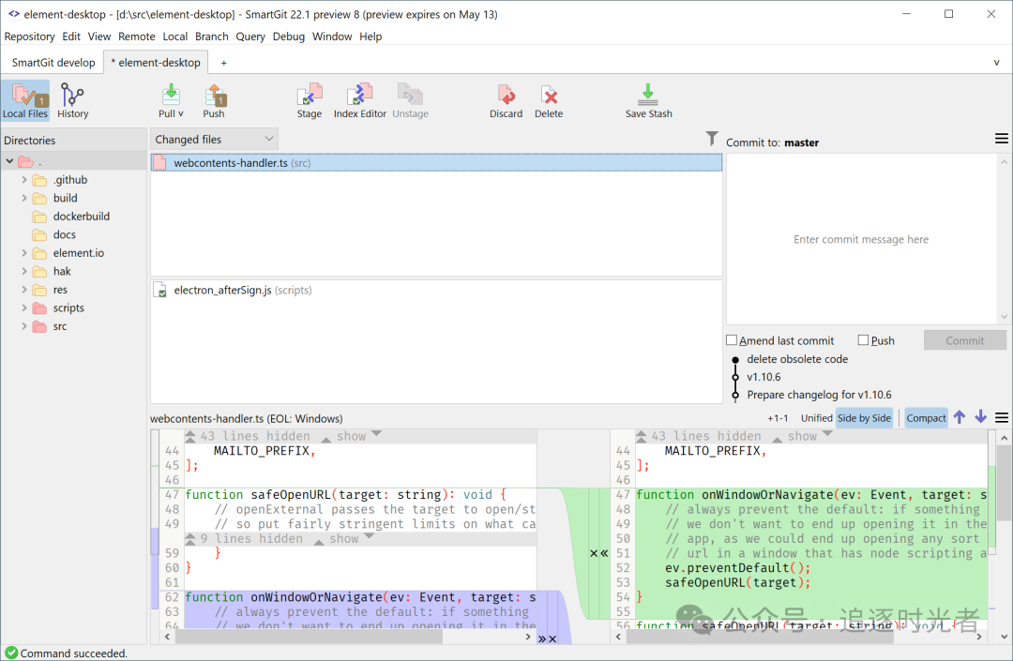Open the History view icon

click(71, 95)
